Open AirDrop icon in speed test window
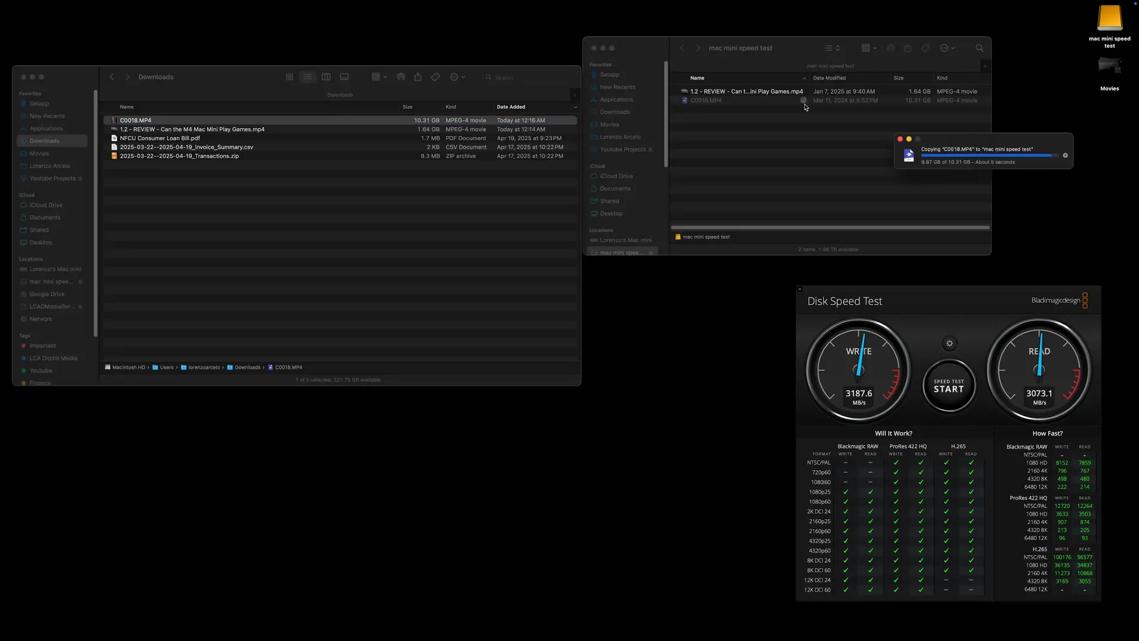Viewport: 1139px width, 641px height. (890, 48)
